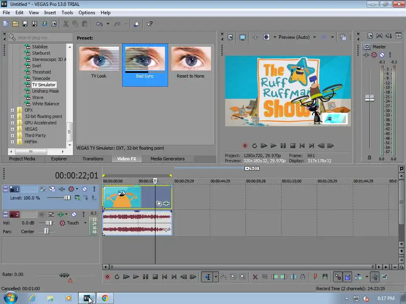Screen dimensions: 406x304
Task: Toggle Auto Ripple in the timeline toolbar
Action: [x=358, y=277]
